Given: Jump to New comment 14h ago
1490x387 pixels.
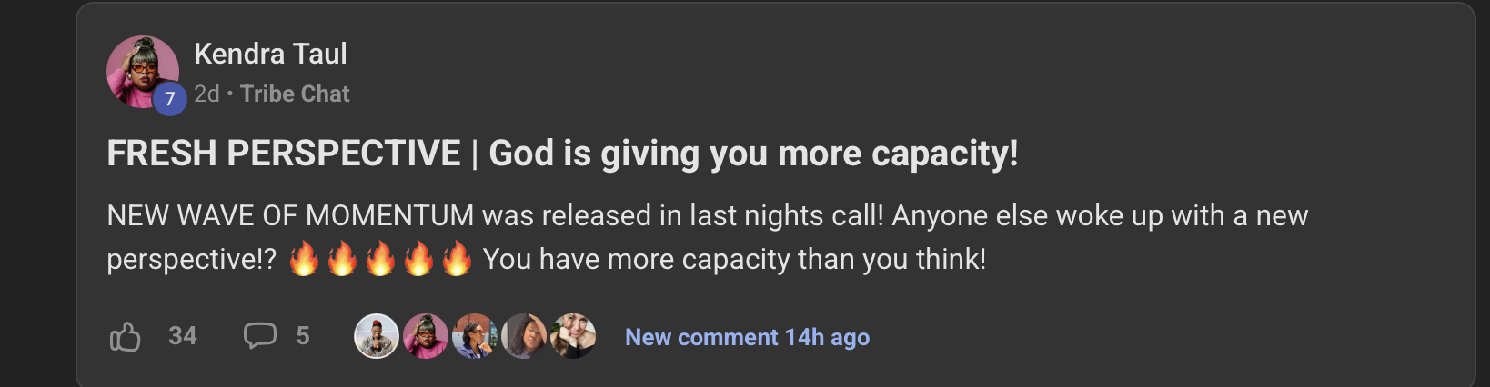Looking at the screenshot, I should click(748, 337).
